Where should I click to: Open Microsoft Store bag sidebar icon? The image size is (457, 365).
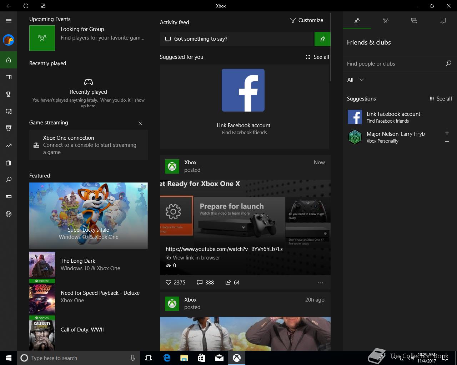click(x=9, y=163)
